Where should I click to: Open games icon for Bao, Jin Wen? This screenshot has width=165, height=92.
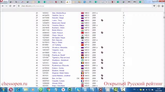point(102,78)
